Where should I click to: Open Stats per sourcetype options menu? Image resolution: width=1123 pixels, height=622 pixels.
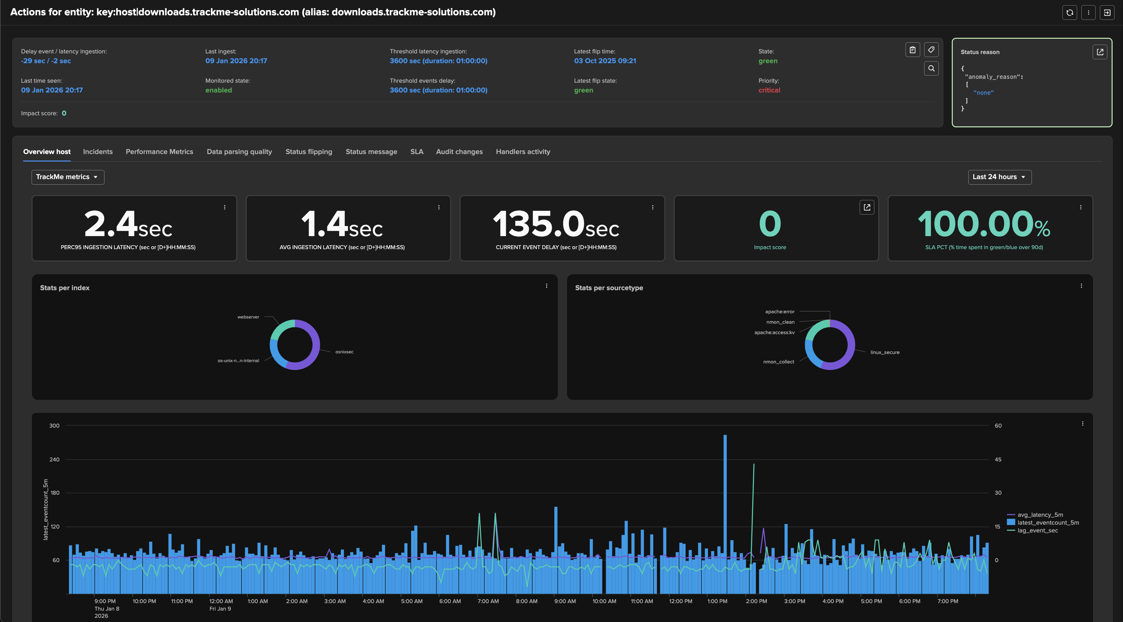pyautogui.click(x=1081, y=286)
